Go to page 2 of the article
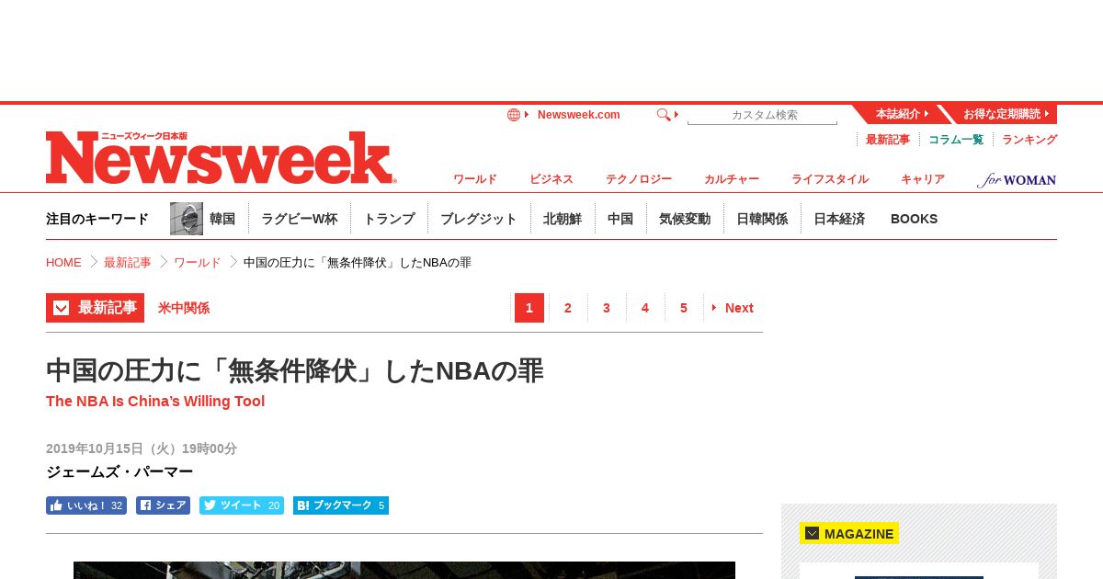The width and height of the screenshot is (1103, 579). tap(568, 308)
